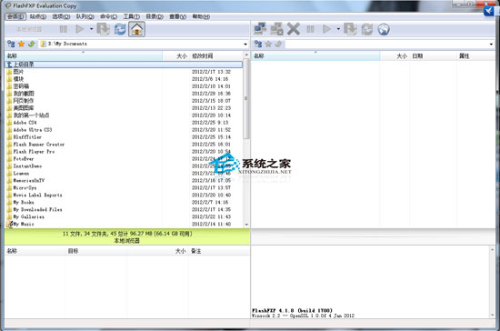Screen dimensions: 500x331
Task: Click the globe icon in remote toolbar
Action: [x=384, y=29]
